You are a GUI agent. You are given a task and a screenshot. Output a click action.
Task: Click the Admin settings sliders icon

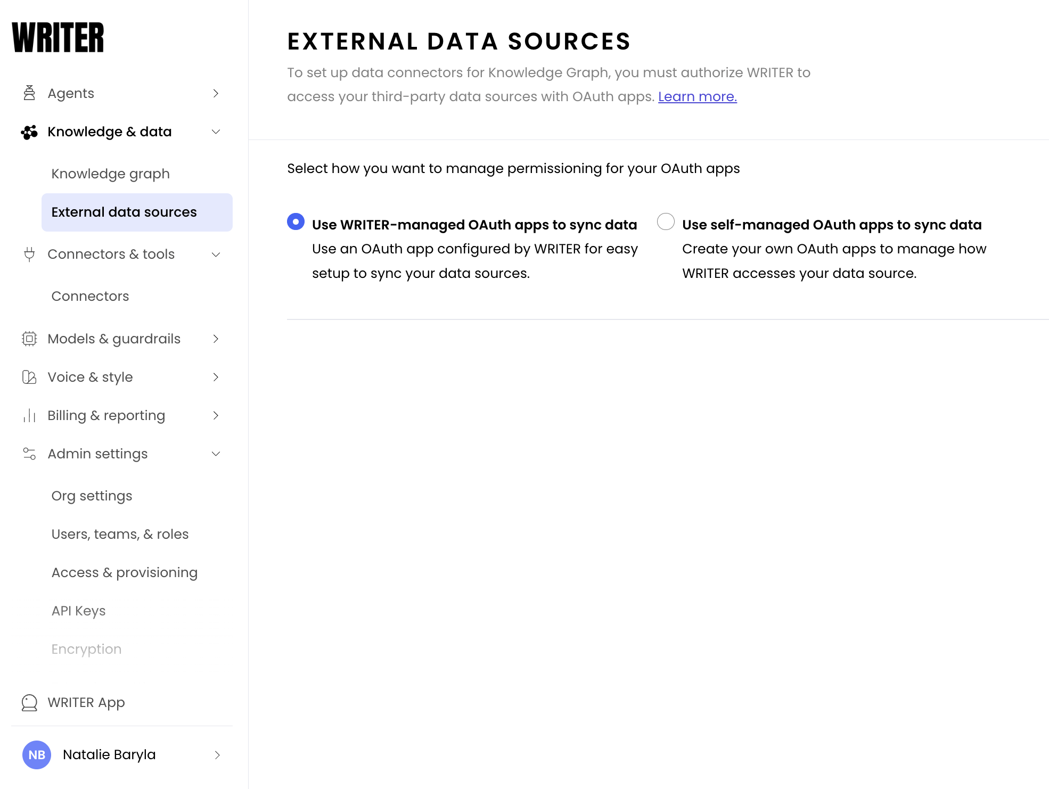pos(29,454)
